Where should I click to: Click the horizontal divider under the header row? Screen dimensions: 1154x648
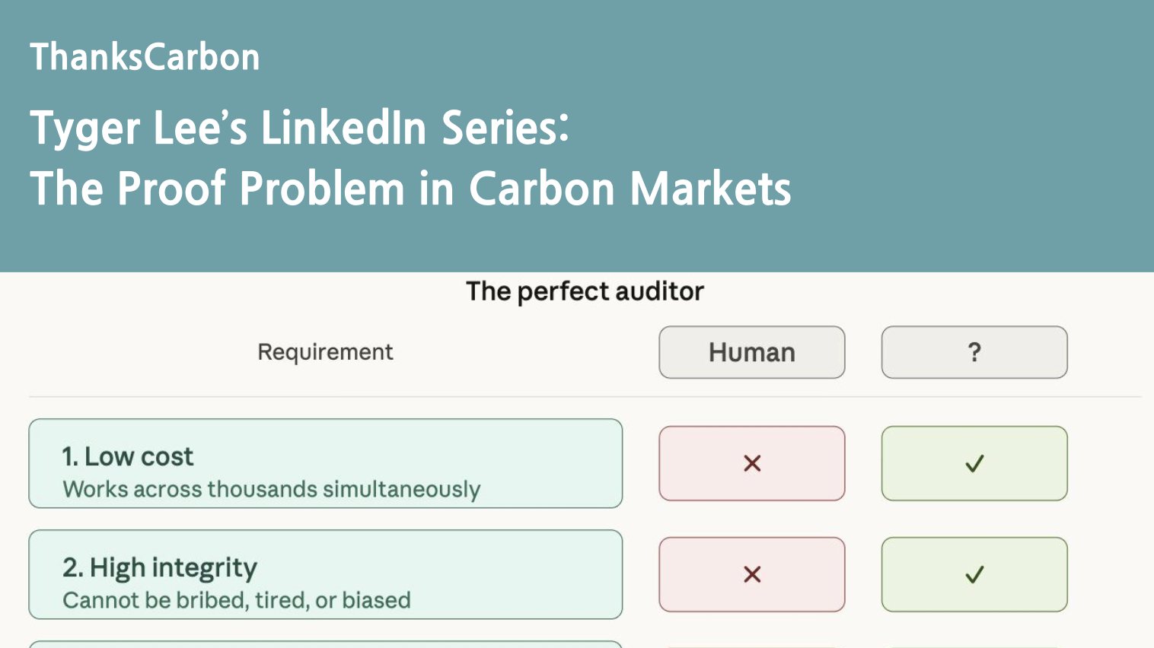(x=585, y=396)
